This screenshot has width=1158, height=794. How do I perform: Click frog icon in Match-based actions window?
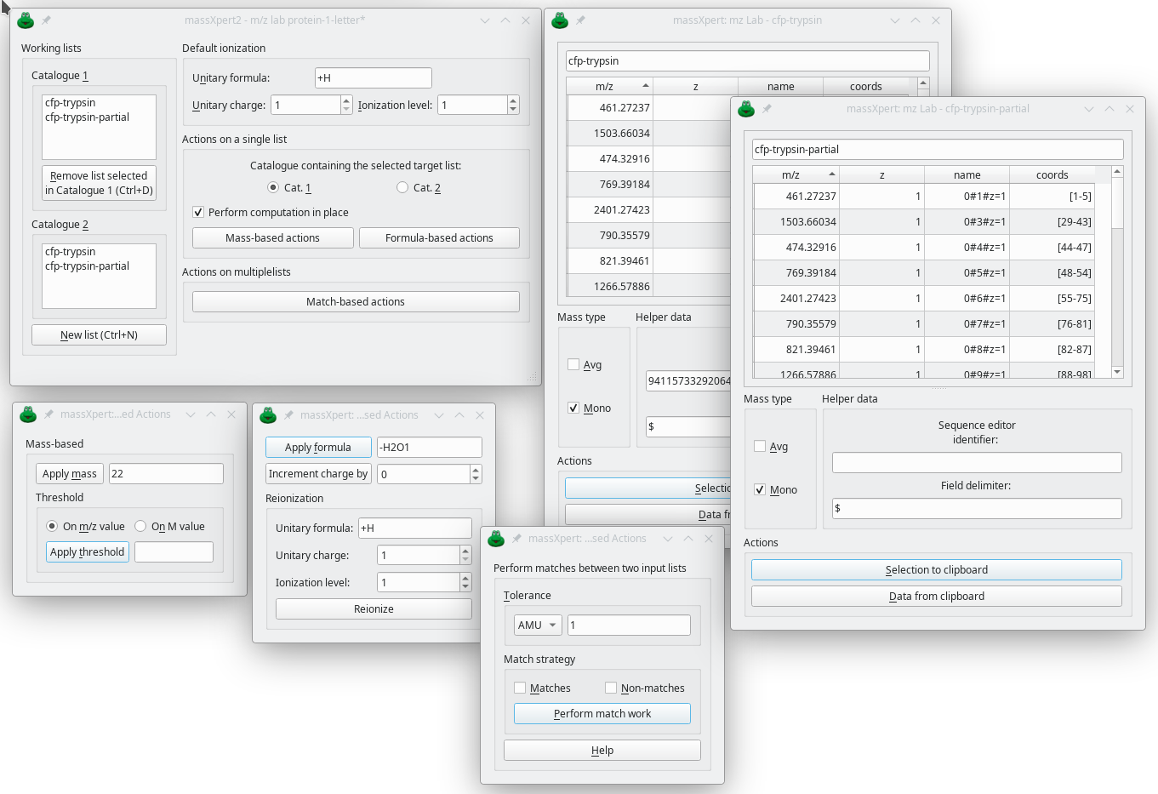pos(496,538)
